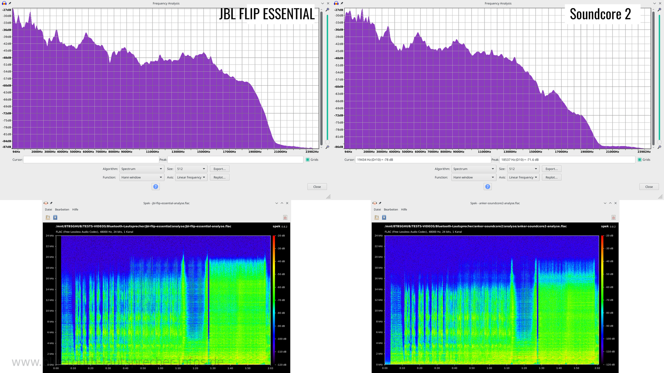
Task: Click pin icon in jbl-flip-essential Spek title bar
Action: click(x=51, y=203)
